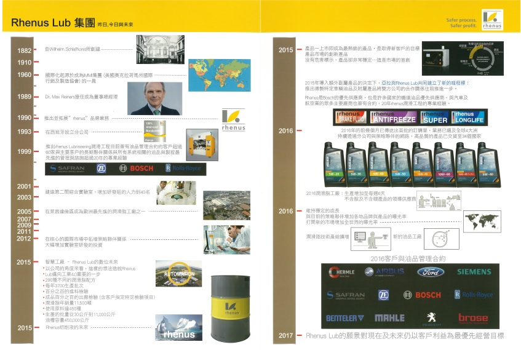Select the 5W-30 oil bottle
This screenshot has width=521, height=350.
356,164
